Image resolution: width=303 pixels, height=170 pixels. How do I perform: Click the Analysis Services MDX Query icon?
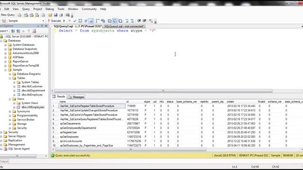click(x=26, y=15)
